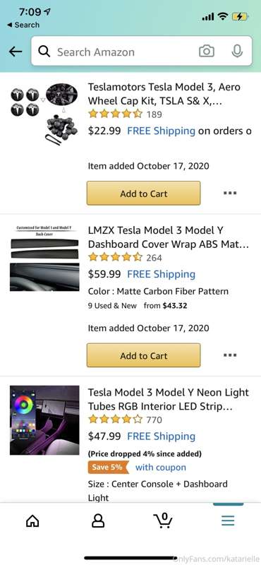The image size is (261, 565).
Task: Tap the 'with coupon' link
Action: 161,468
